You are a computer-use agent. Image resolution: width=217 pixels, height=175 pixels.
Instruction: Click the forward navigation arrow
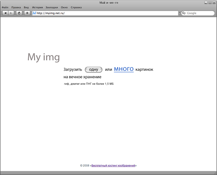pos(11,13)
